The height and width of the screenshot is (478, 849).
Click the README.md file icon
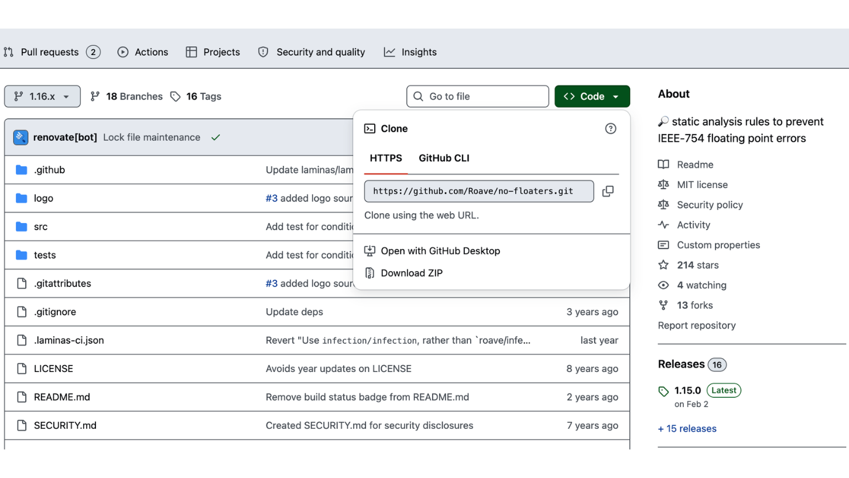(x=22, y=397)
